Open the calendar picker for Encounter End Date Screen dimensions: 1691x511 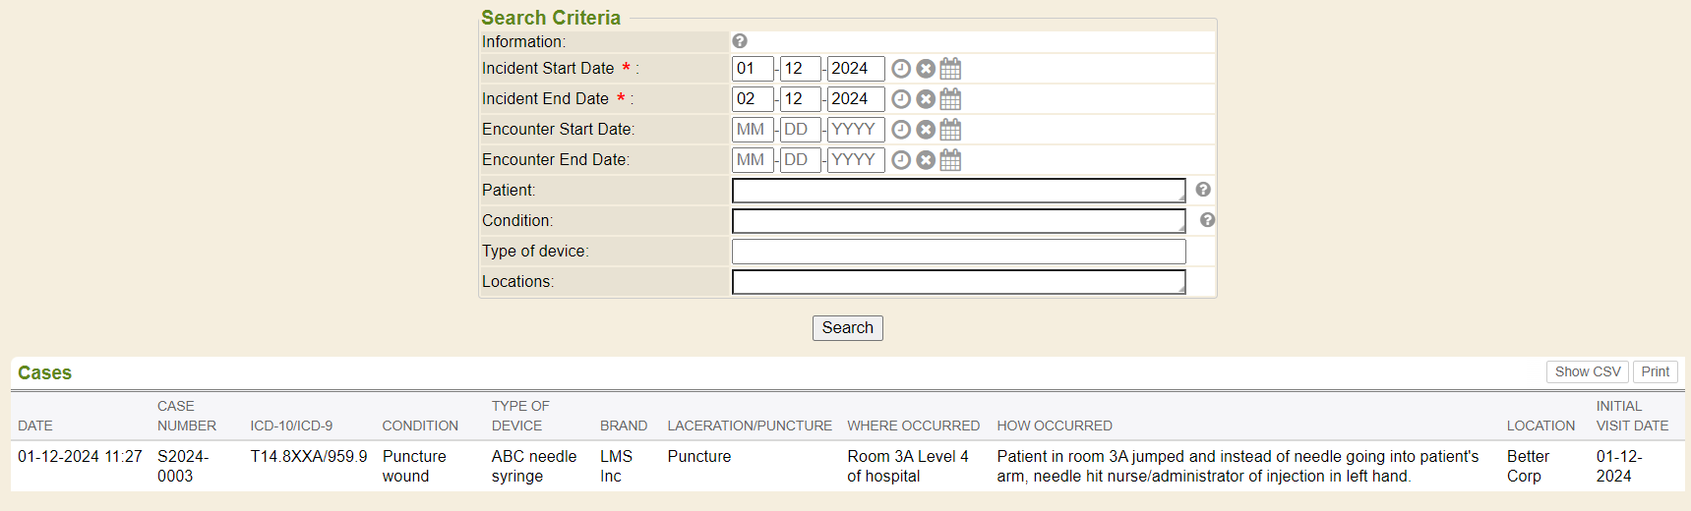coord(950,160)
